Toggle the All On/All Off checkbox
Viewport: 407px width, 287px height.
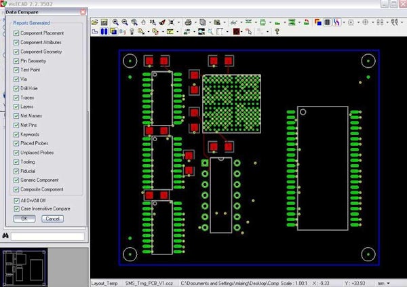17,201
